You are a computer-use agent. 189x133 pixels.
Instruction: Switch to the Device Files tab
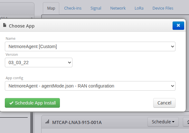[x=163, y=8]
